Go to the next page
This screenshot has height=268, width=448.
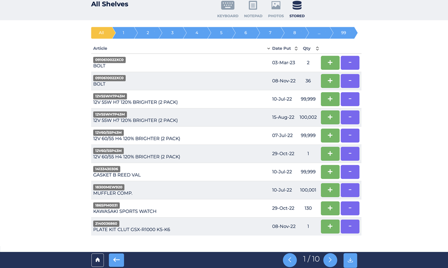pos(330,260)
